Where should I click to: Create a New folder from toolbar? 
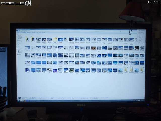tap(44, 32)
